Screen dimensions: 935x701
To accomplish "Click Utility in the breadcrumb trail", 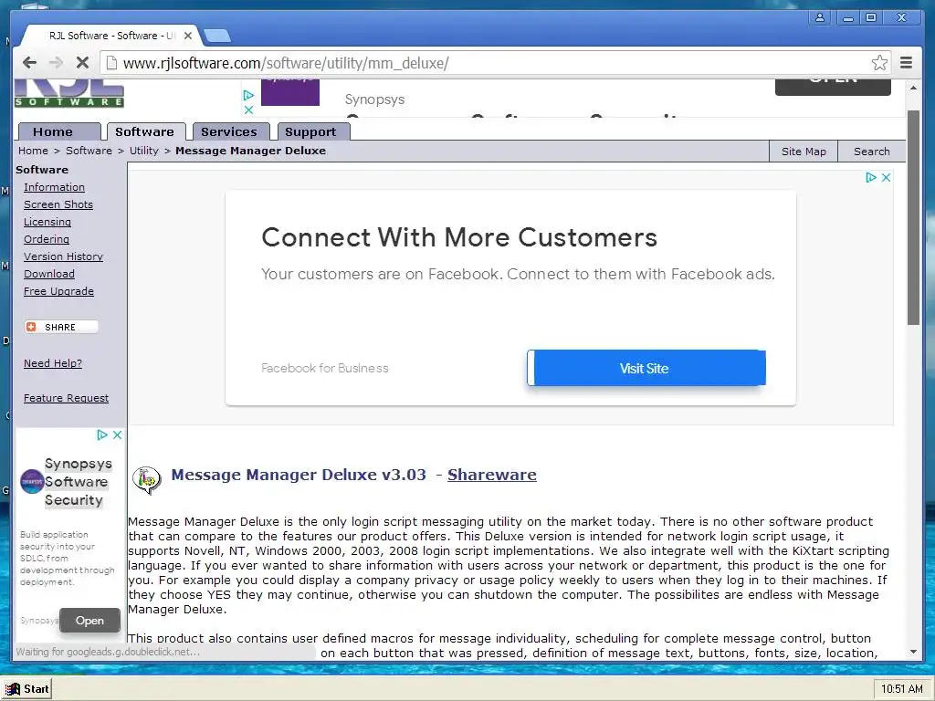I will (144, 151).
